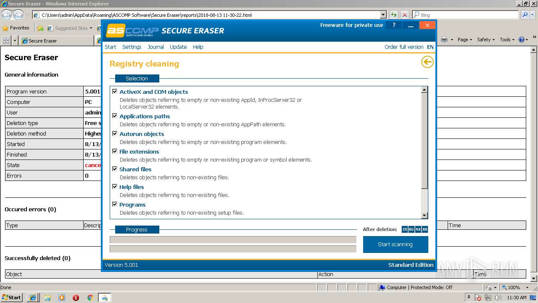Screen dimensions: 538x303
Task: Click Start scanning button
Action: (396, 245)
